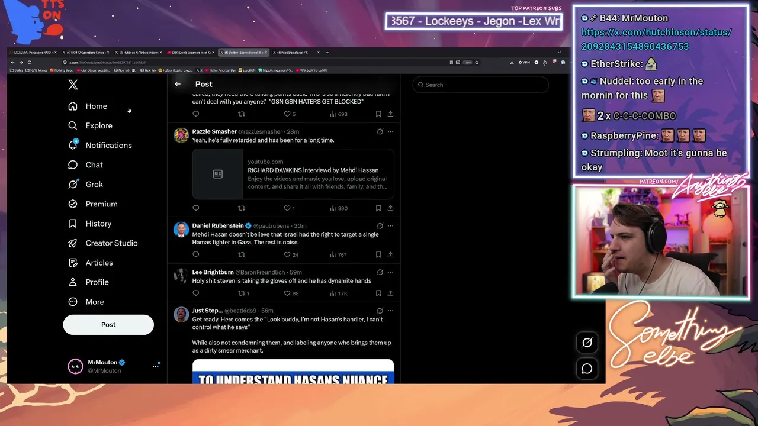This screenshot has height=426, width=758.
Task: Open the Chat section
Action: (x=85, y=165)
